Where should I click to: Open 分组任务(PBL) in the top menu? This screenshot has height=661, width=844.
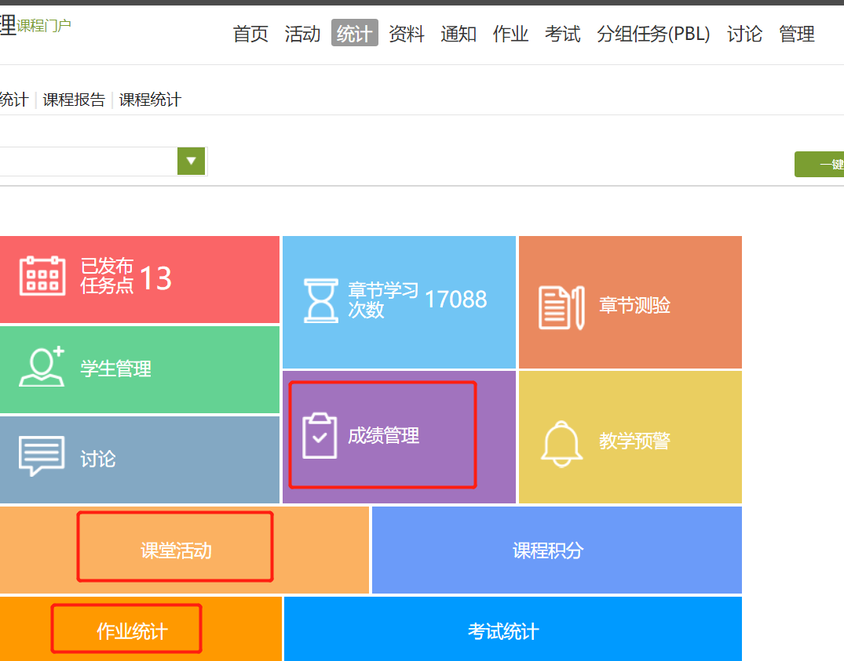coord(653,34)
